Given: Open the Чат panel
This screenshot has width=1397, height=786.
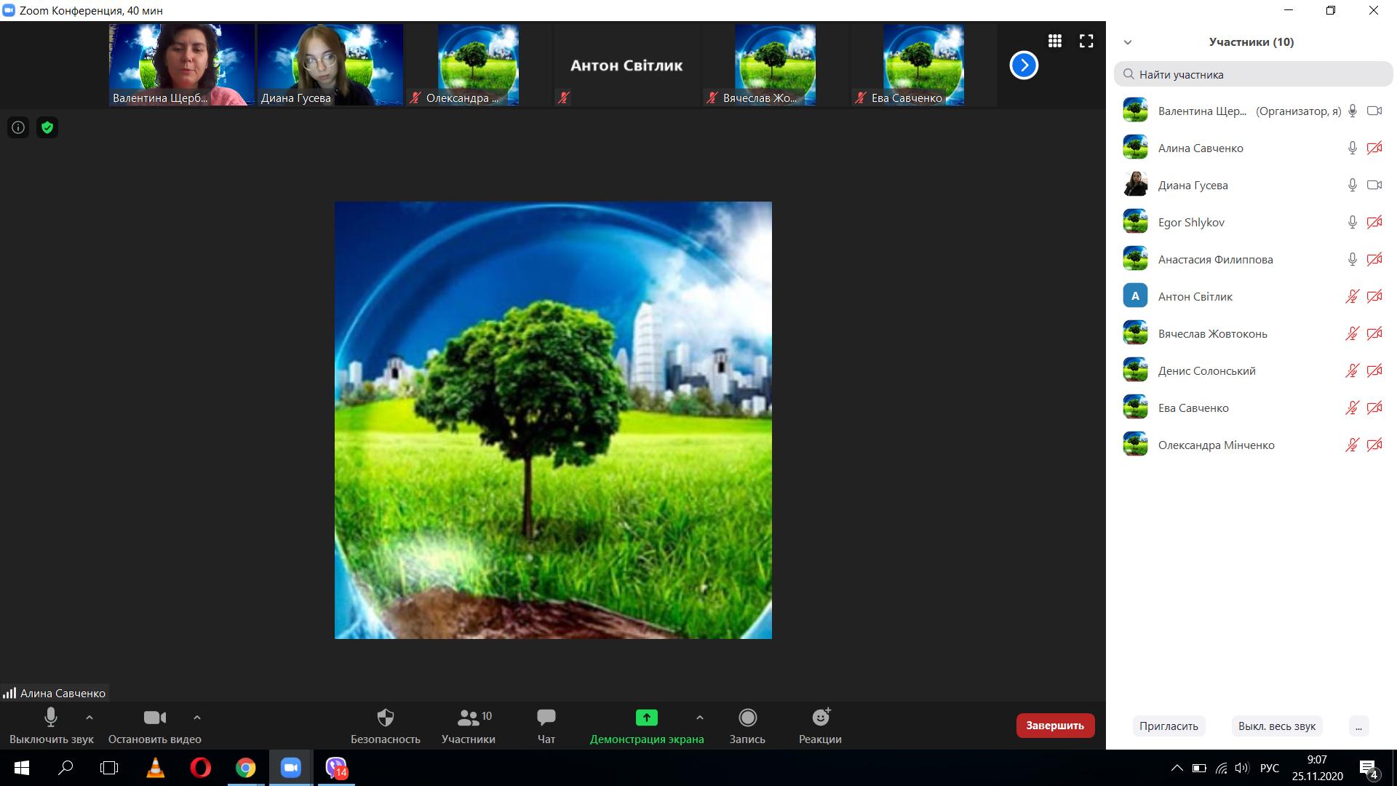Looking at the screenshot, I should pyautogui.click(x=545, y=724).
